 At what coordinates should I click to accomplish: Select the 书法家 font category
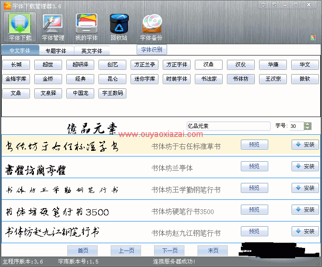[x=209, y=79]
